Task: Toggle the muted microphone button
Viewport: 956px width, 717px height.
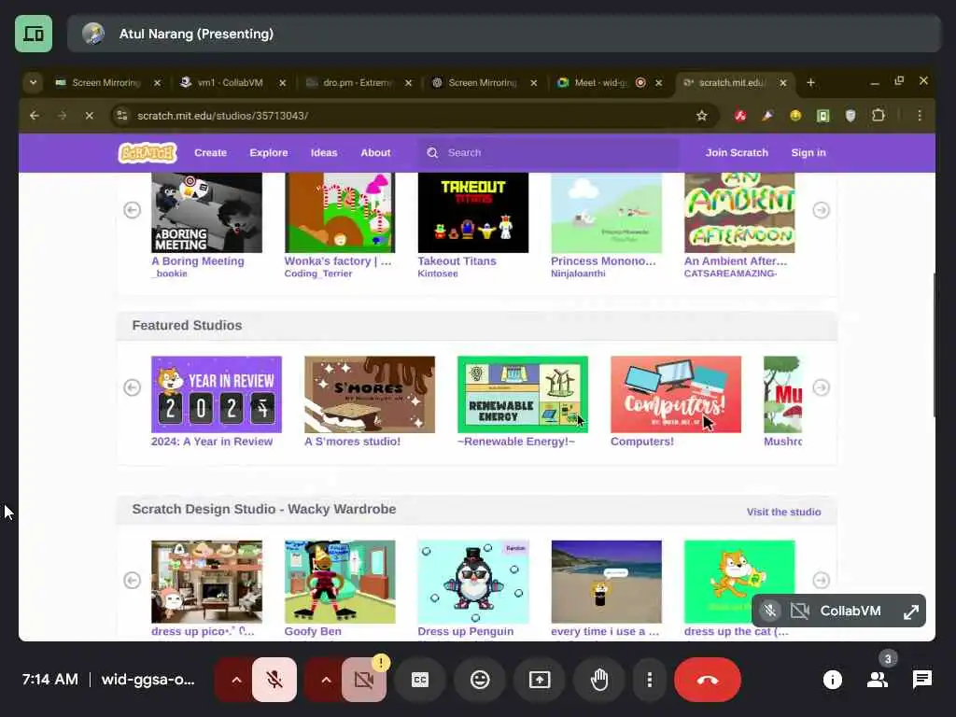Action: (x=274, y=680)
